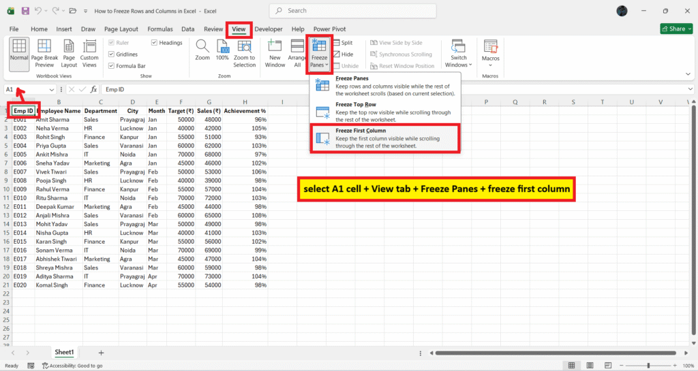
Task: Choose Freeze Panes menu option
Action: (x=385, y=86)
